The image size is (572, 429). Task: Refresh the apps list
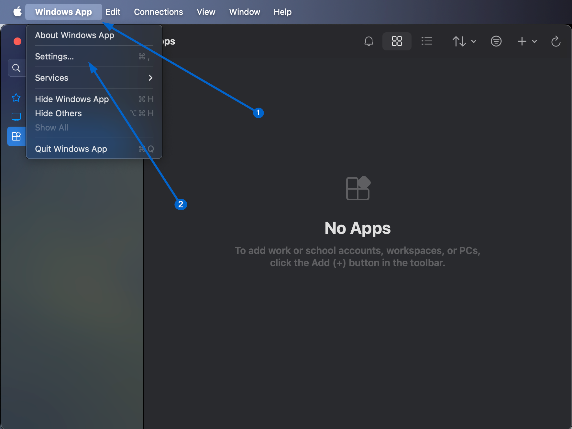tap(556, 41)
